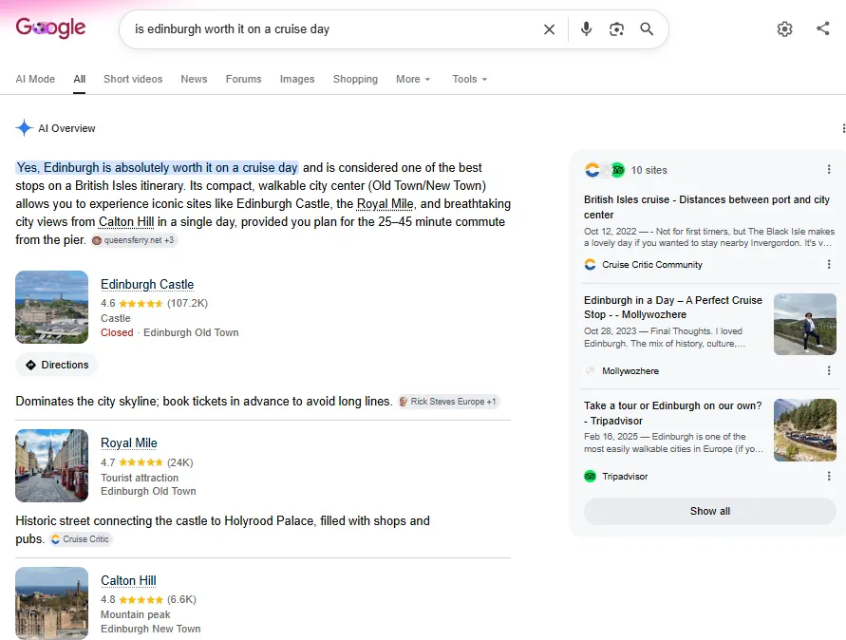Expand queensferry.net +3 source chip

[x=134, y=240]
